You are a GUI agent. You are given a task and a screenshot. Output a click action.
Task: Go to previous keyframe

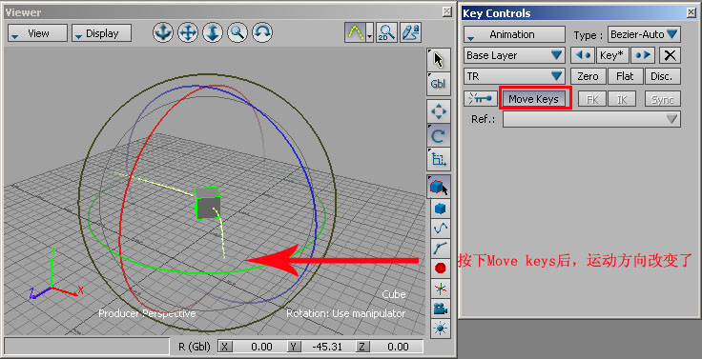click(x=584, y=55)
